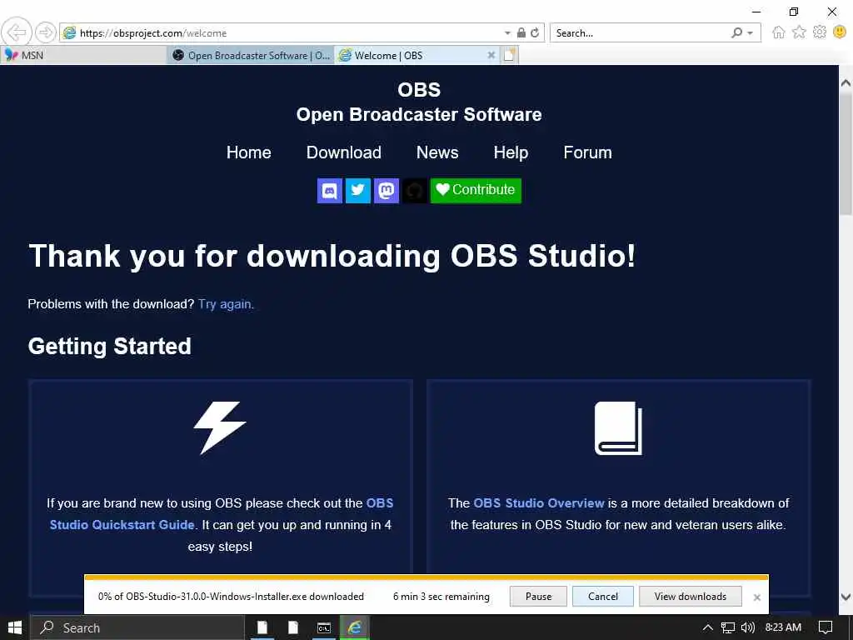Click the browser Forward arrow button
The image size is (853, 640).
[x=46, y=32]
